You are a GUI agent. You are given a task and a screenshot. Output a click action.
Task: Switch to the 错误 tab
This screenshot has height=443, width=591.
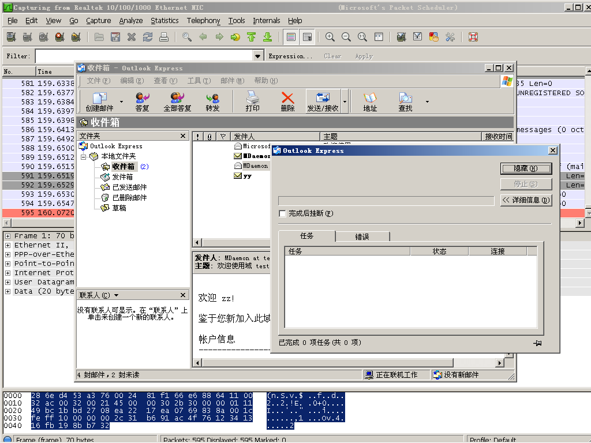(x=362, y=236)
